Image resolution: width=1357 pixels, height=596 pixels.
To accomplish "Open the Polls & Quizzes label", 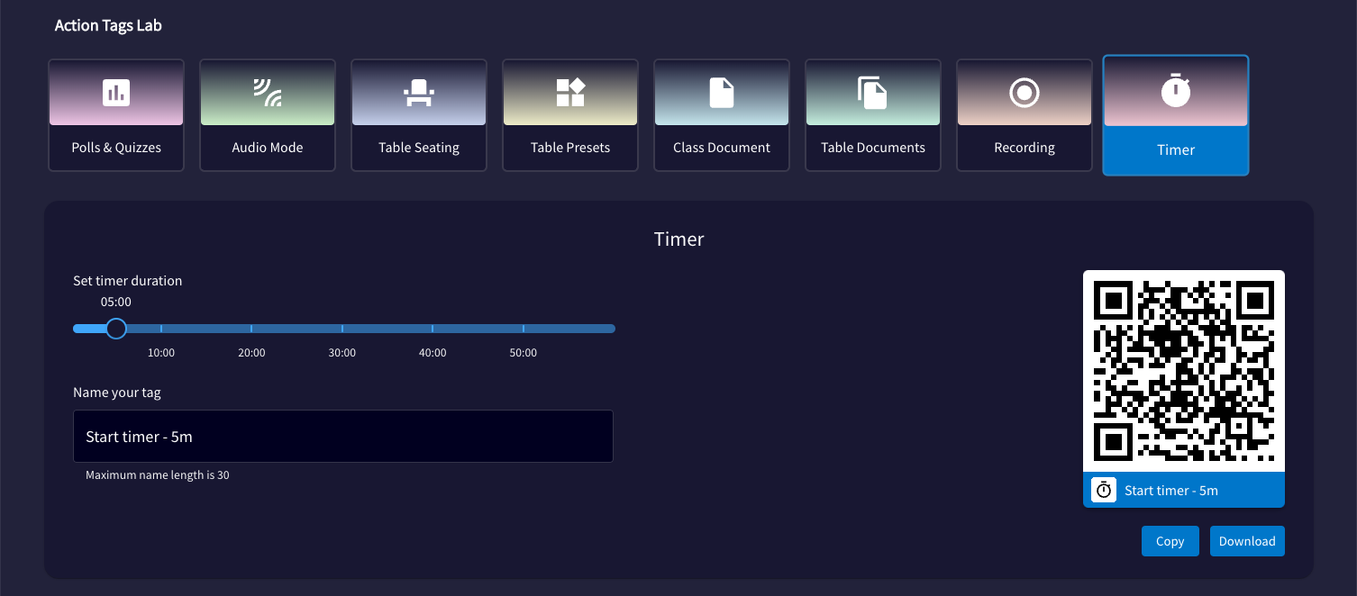I will coord(116,148).
